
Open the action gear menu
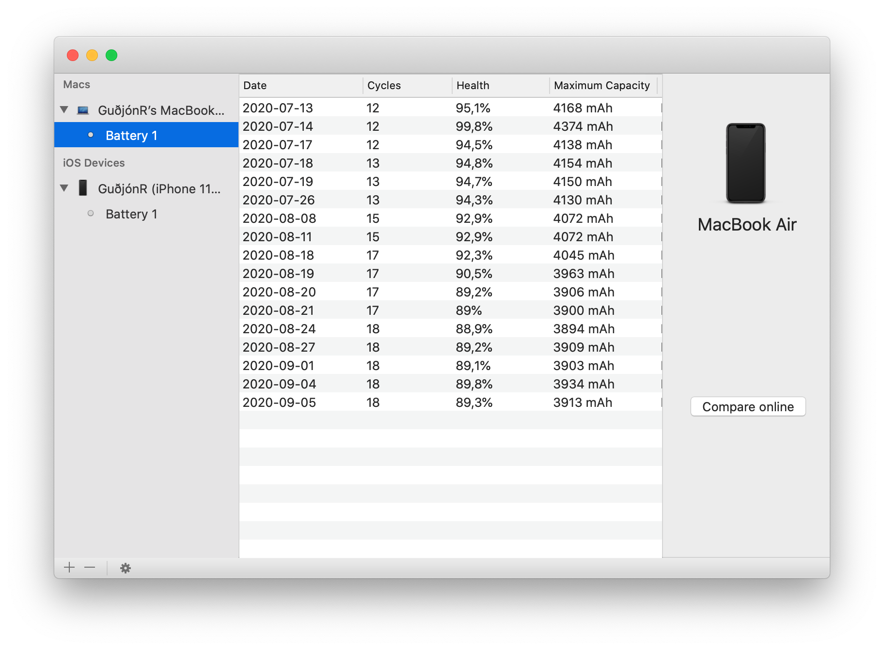coord(126,567)
